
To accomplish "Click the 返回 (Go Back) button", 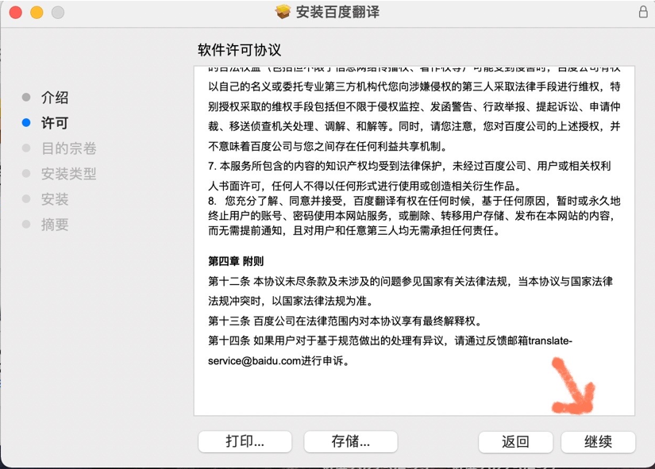I will pyautogui.click(x=515, y=442).
